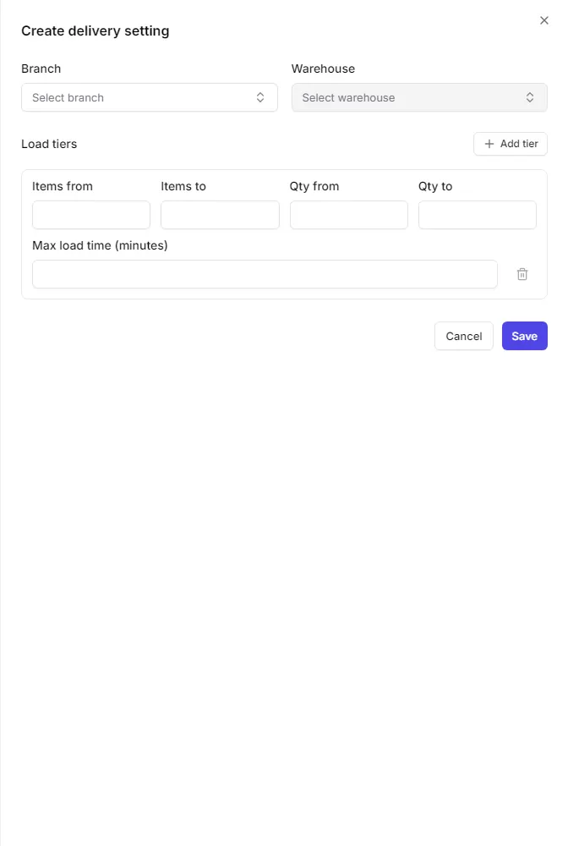
Task: Click the Qty from label
Action: click(x=314, y=186)
